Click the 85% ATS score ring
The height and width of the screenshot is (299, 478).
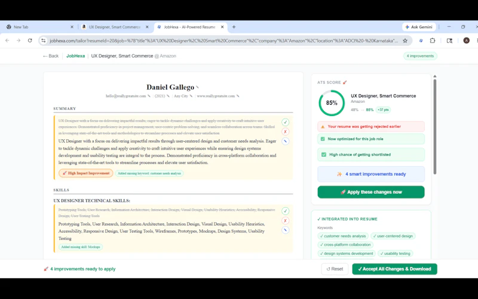tap(332, 103)
